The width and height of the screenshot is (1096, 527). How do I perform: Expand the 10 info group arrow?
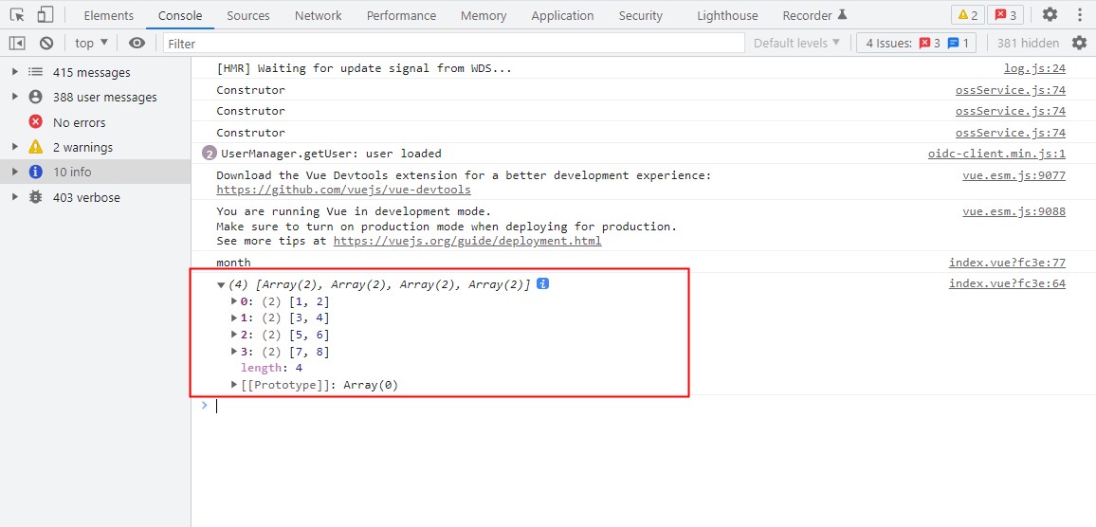[14, 172]
